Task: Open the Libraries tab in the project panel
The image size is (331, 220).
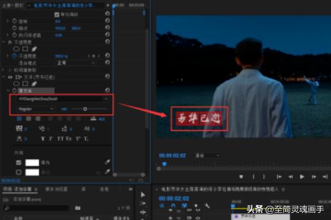Action: click(x=83, y=189)
